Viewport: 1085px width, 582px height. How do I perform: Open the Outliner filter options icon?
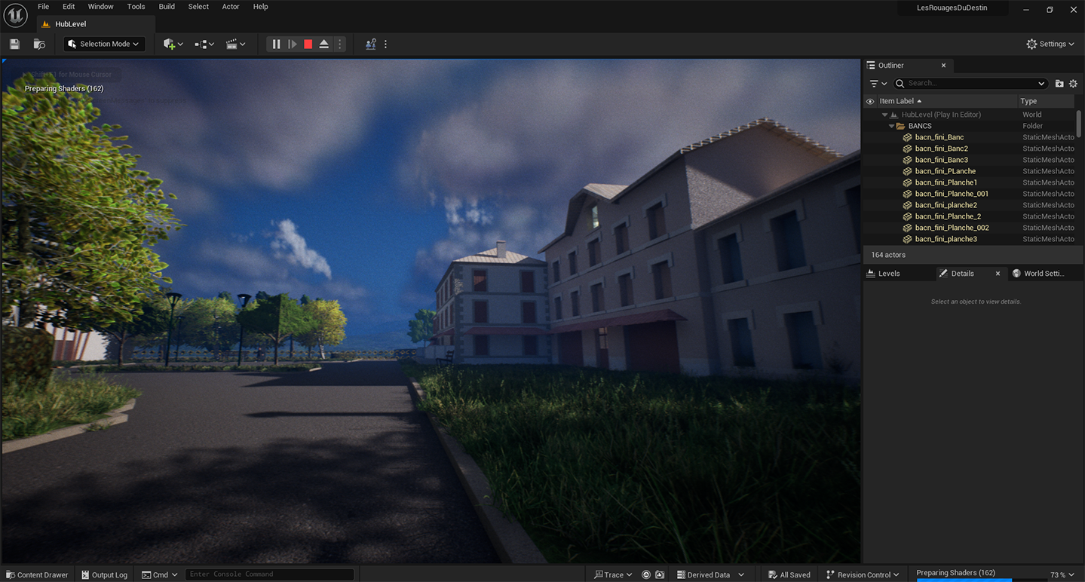tap(876, 83)
